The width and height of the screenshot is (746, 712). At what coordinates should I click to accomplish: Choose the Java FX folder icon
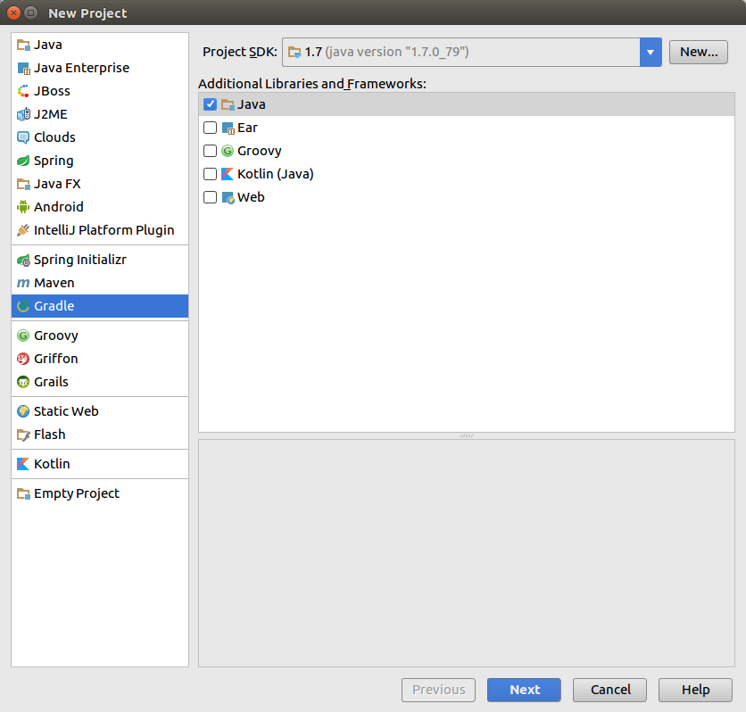coord(23,184)
